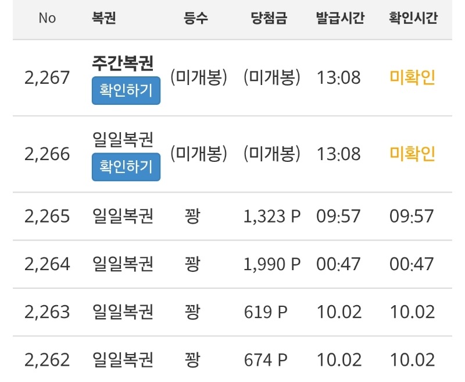Click the 등수 column header

point(195,18)
